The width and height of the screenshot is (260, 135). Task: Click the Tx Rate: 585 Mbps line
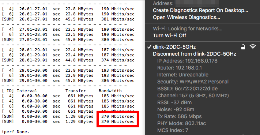point(180,117)
